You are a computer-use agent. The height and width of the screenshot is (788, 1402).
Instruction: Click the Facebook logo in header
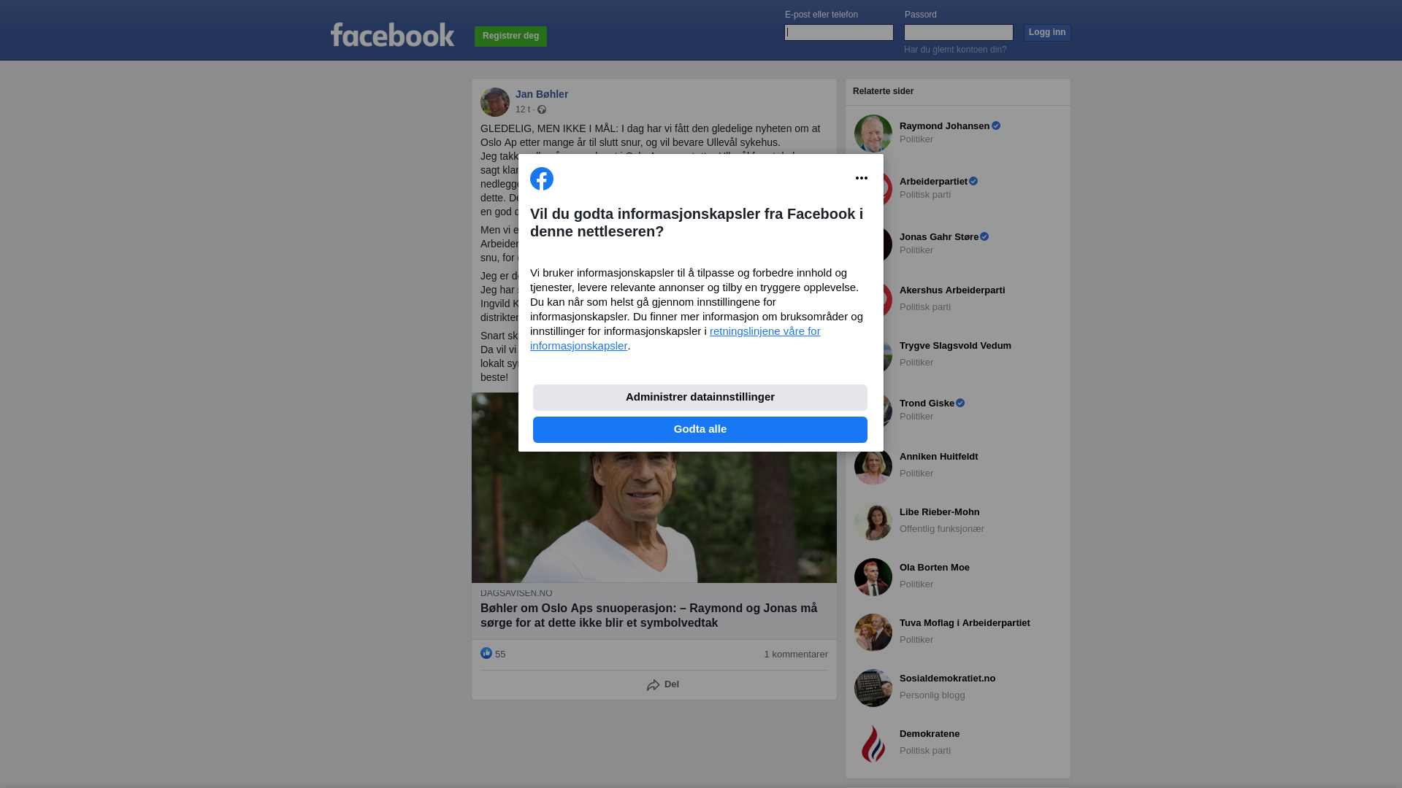click(x=392, y=34)
